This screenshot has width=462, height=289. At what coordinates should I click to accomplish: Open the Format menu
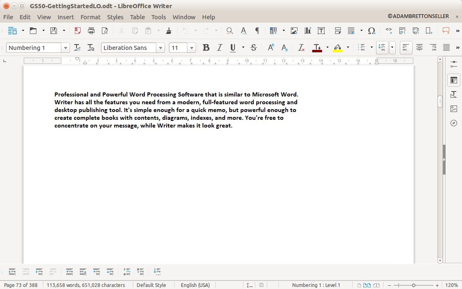(x=90, y=17)
